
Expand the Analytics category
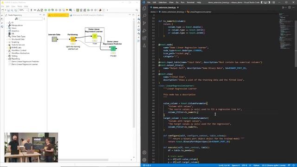7,31
